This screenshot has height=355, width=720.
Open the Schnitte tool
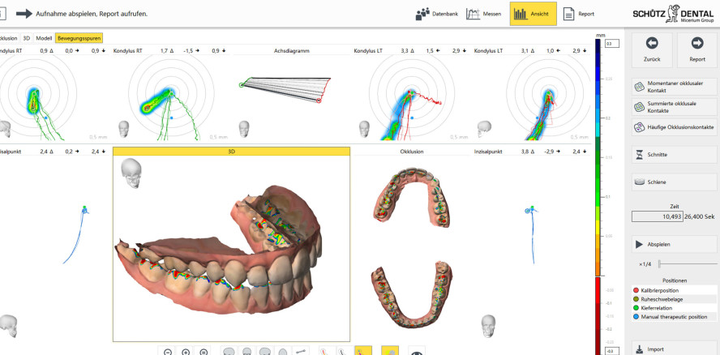point(674,155)
